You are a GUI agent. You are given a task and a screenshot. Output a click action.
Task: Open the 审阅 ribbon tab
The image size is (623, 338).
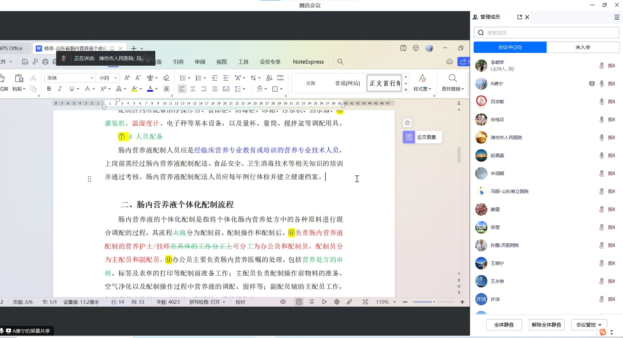click(x=199, y=61)
